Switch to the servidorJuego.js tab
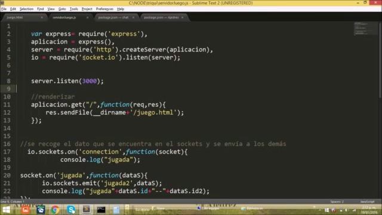Image resolution: width=382 pixels, height=215 pixels. click(x=69, y=17)
